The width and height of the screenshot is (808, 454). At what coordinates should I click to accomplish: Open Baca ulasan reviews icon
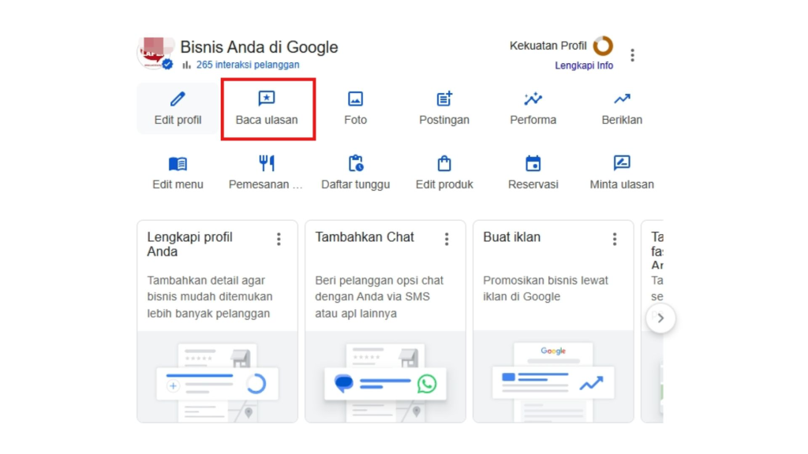[x=267, y=99]
